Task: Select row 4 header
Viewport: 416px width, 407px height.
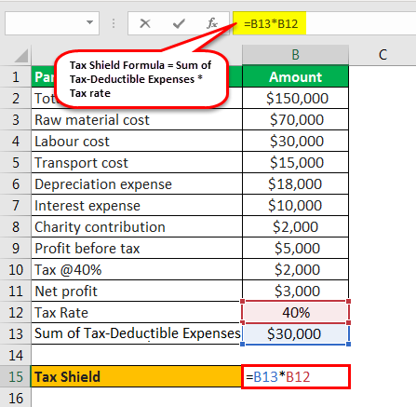Action: click(16, 141)
